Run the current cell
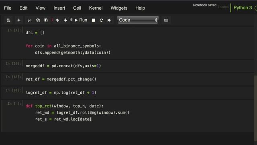Screen dimensions: 257x145 click(81, 20)
